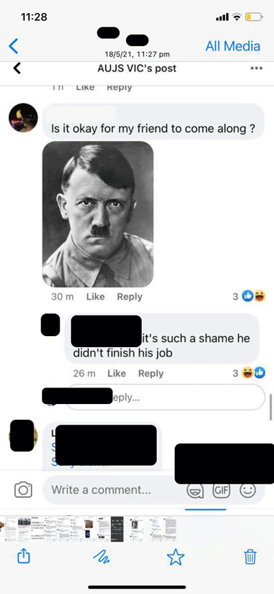Open the three-dot post options menu
The height and width of the screenshot is (594, 274).
point(256,69)
